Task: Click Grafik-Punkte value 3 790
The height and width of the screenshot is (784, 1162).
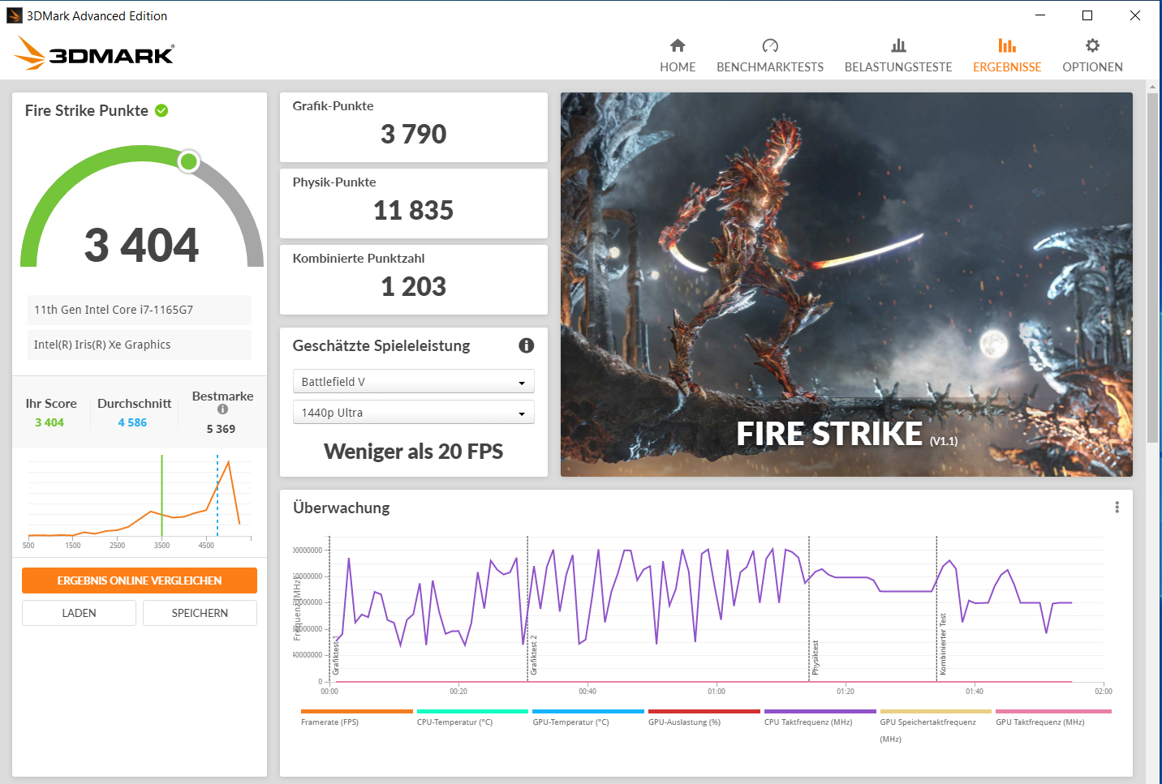Action: [x=414, y=134]
